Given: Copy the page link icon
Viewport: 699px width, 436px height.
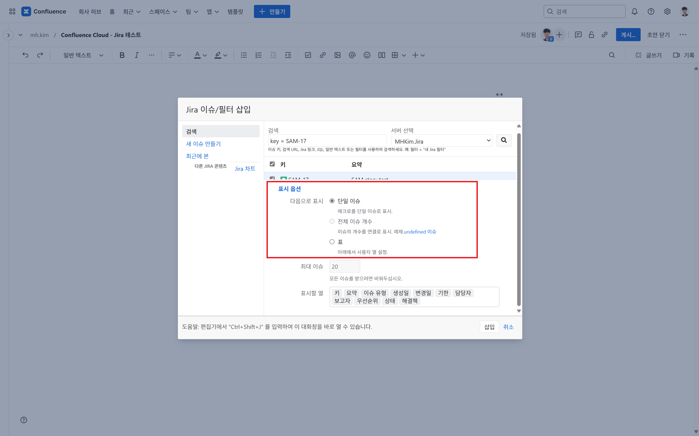Looking at the screenshot, I should coord(605,35).
